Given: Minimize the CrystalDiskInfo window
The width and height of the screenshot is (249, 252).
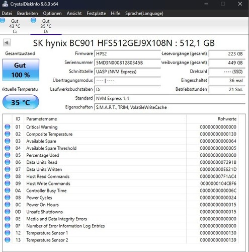Looking at the screenshot, I should point(206,4).
